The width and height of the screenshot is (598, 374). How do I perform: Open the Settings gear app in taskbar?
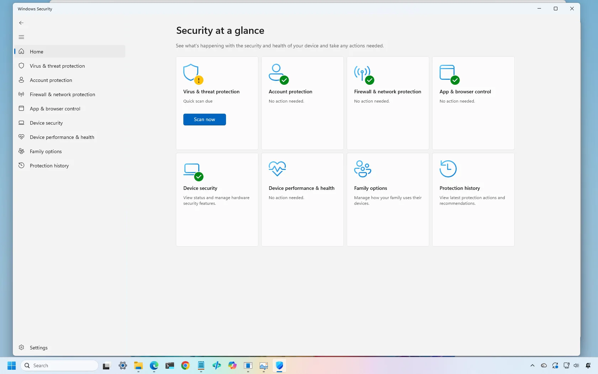click(123, 365)
